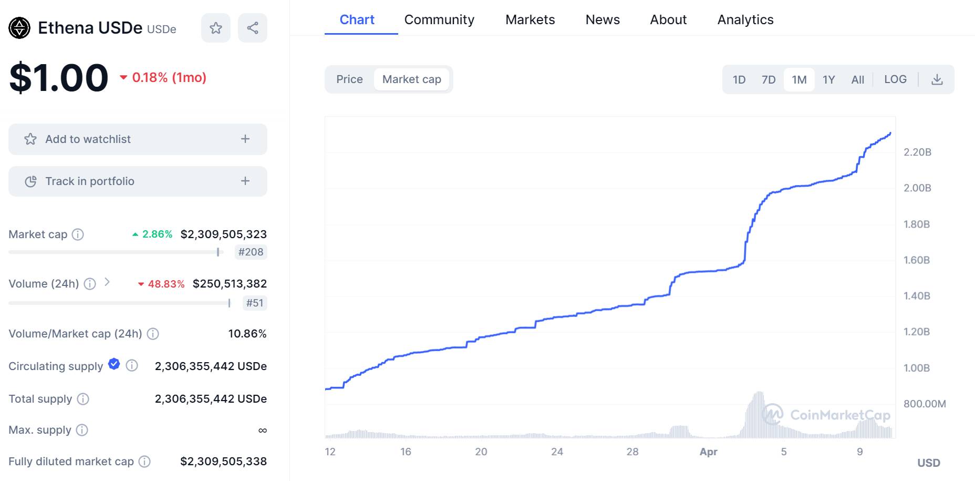The image size is (975, 481).
Task: Open the Markets tab
Action: point(530,20)
